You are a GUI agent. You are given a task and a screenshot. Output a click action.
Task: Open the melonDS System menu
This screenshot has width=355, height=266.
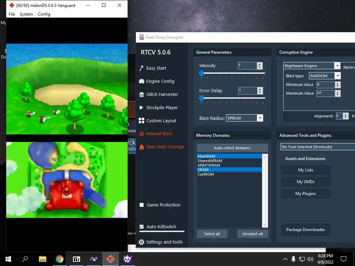(x=26, y=14)
